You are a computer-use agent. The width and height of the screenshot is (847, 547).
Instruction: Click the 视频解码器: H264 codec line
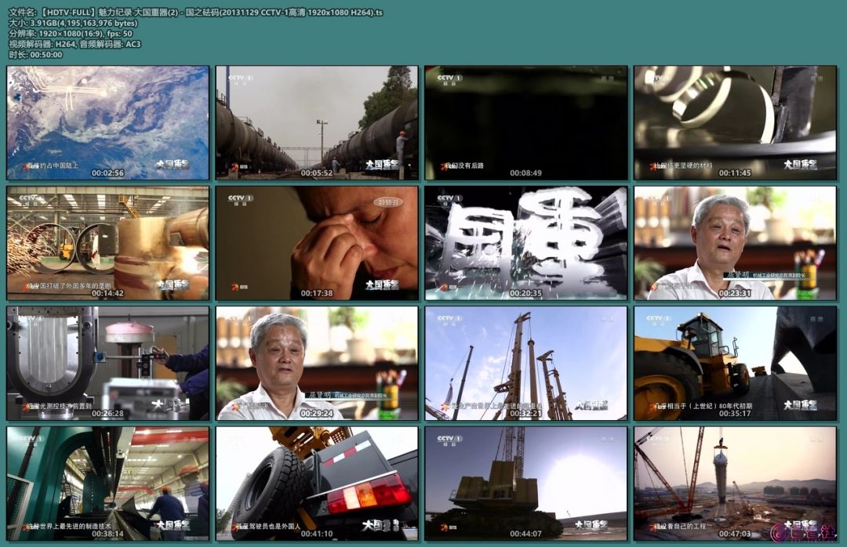(75, 44)
